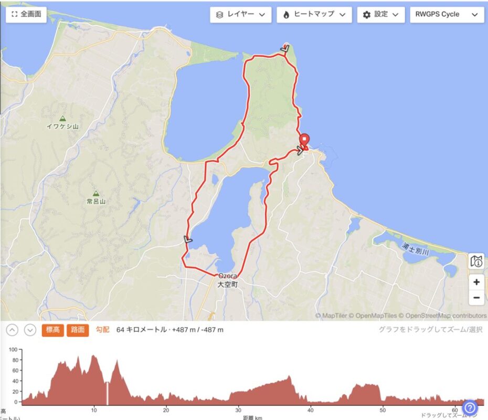Open the レイヤー layers dropdown

(240, 15)
